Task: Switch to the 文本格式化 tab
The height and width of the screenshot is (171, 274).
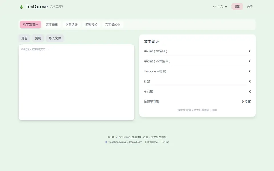Action: (x=112, y=25)
